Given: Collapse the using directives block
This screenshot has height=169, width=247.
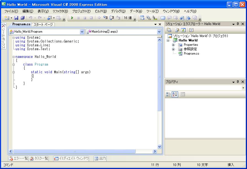Looking at the screenshot, I should point(14,38).
